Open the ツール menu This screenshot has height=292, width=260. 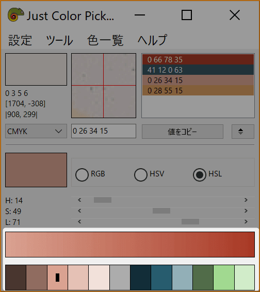coord(59,40)
